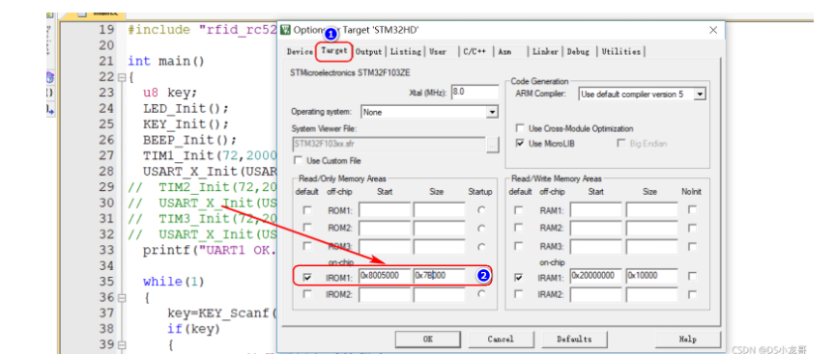Click the System Viewer File browse button
Screen dimensions: 834x354
point(493,145)
